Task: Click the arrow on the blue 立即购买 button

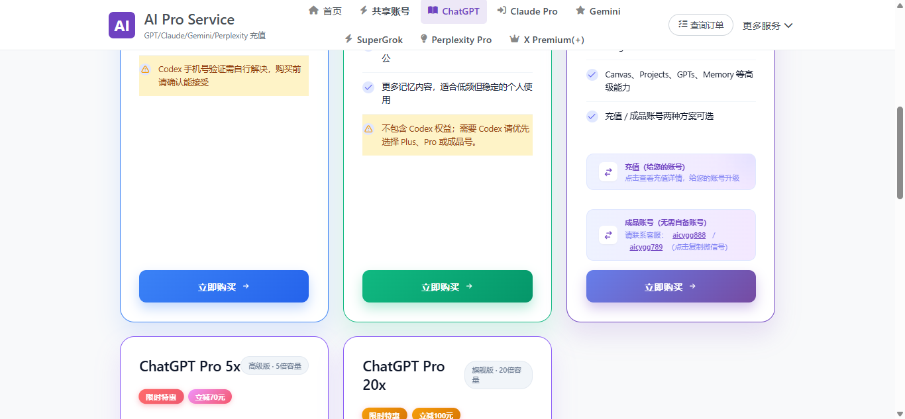Action: click(246, 287)
